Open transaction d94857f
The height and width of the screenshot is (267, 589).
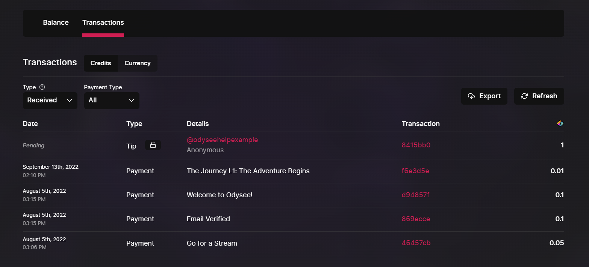click(416, 195)
